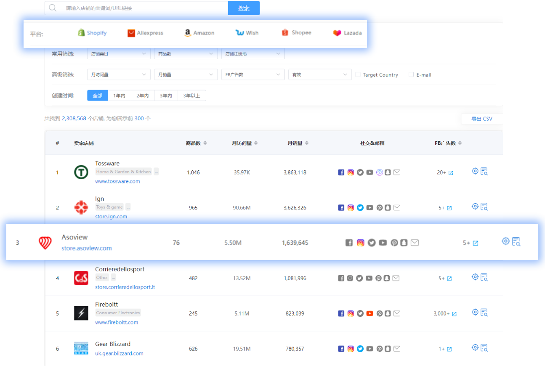Screen dimensions: 545x366
Task: Open the 月销量 filter dropdown
Action: (x=186, y=74)
